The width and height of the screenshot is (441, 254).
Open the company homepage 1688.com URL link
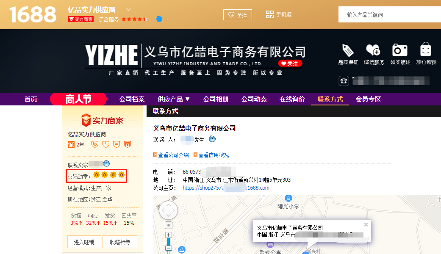[x=226, y=188]
